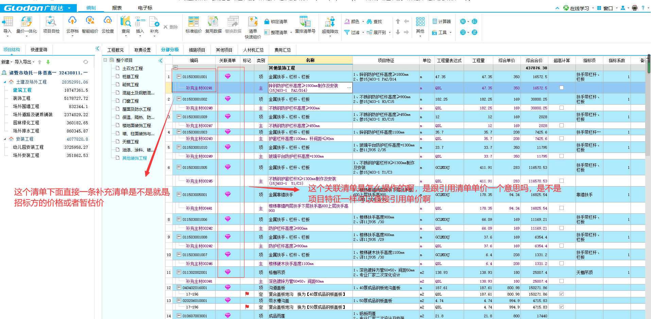The image size is (651, 319).
Task: Click the 查询 query icon
Action: coord(125,22)
